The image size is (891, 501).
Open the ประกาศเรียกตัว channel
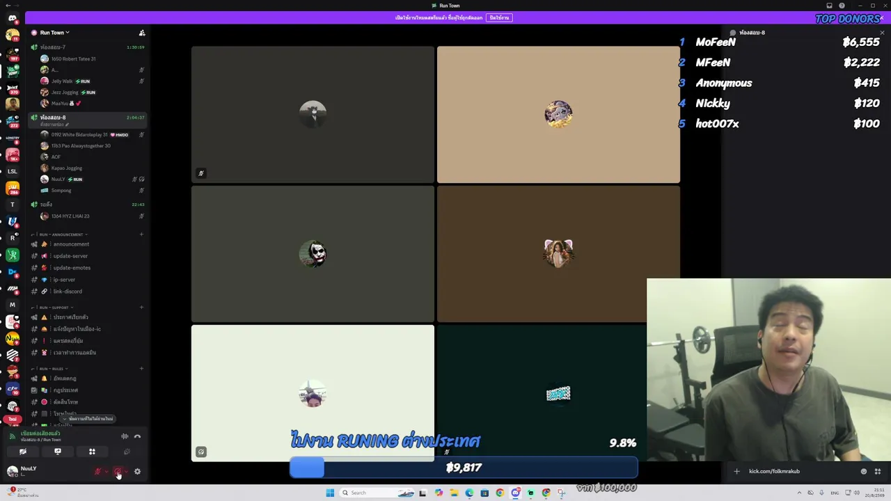tap(70, 317)
